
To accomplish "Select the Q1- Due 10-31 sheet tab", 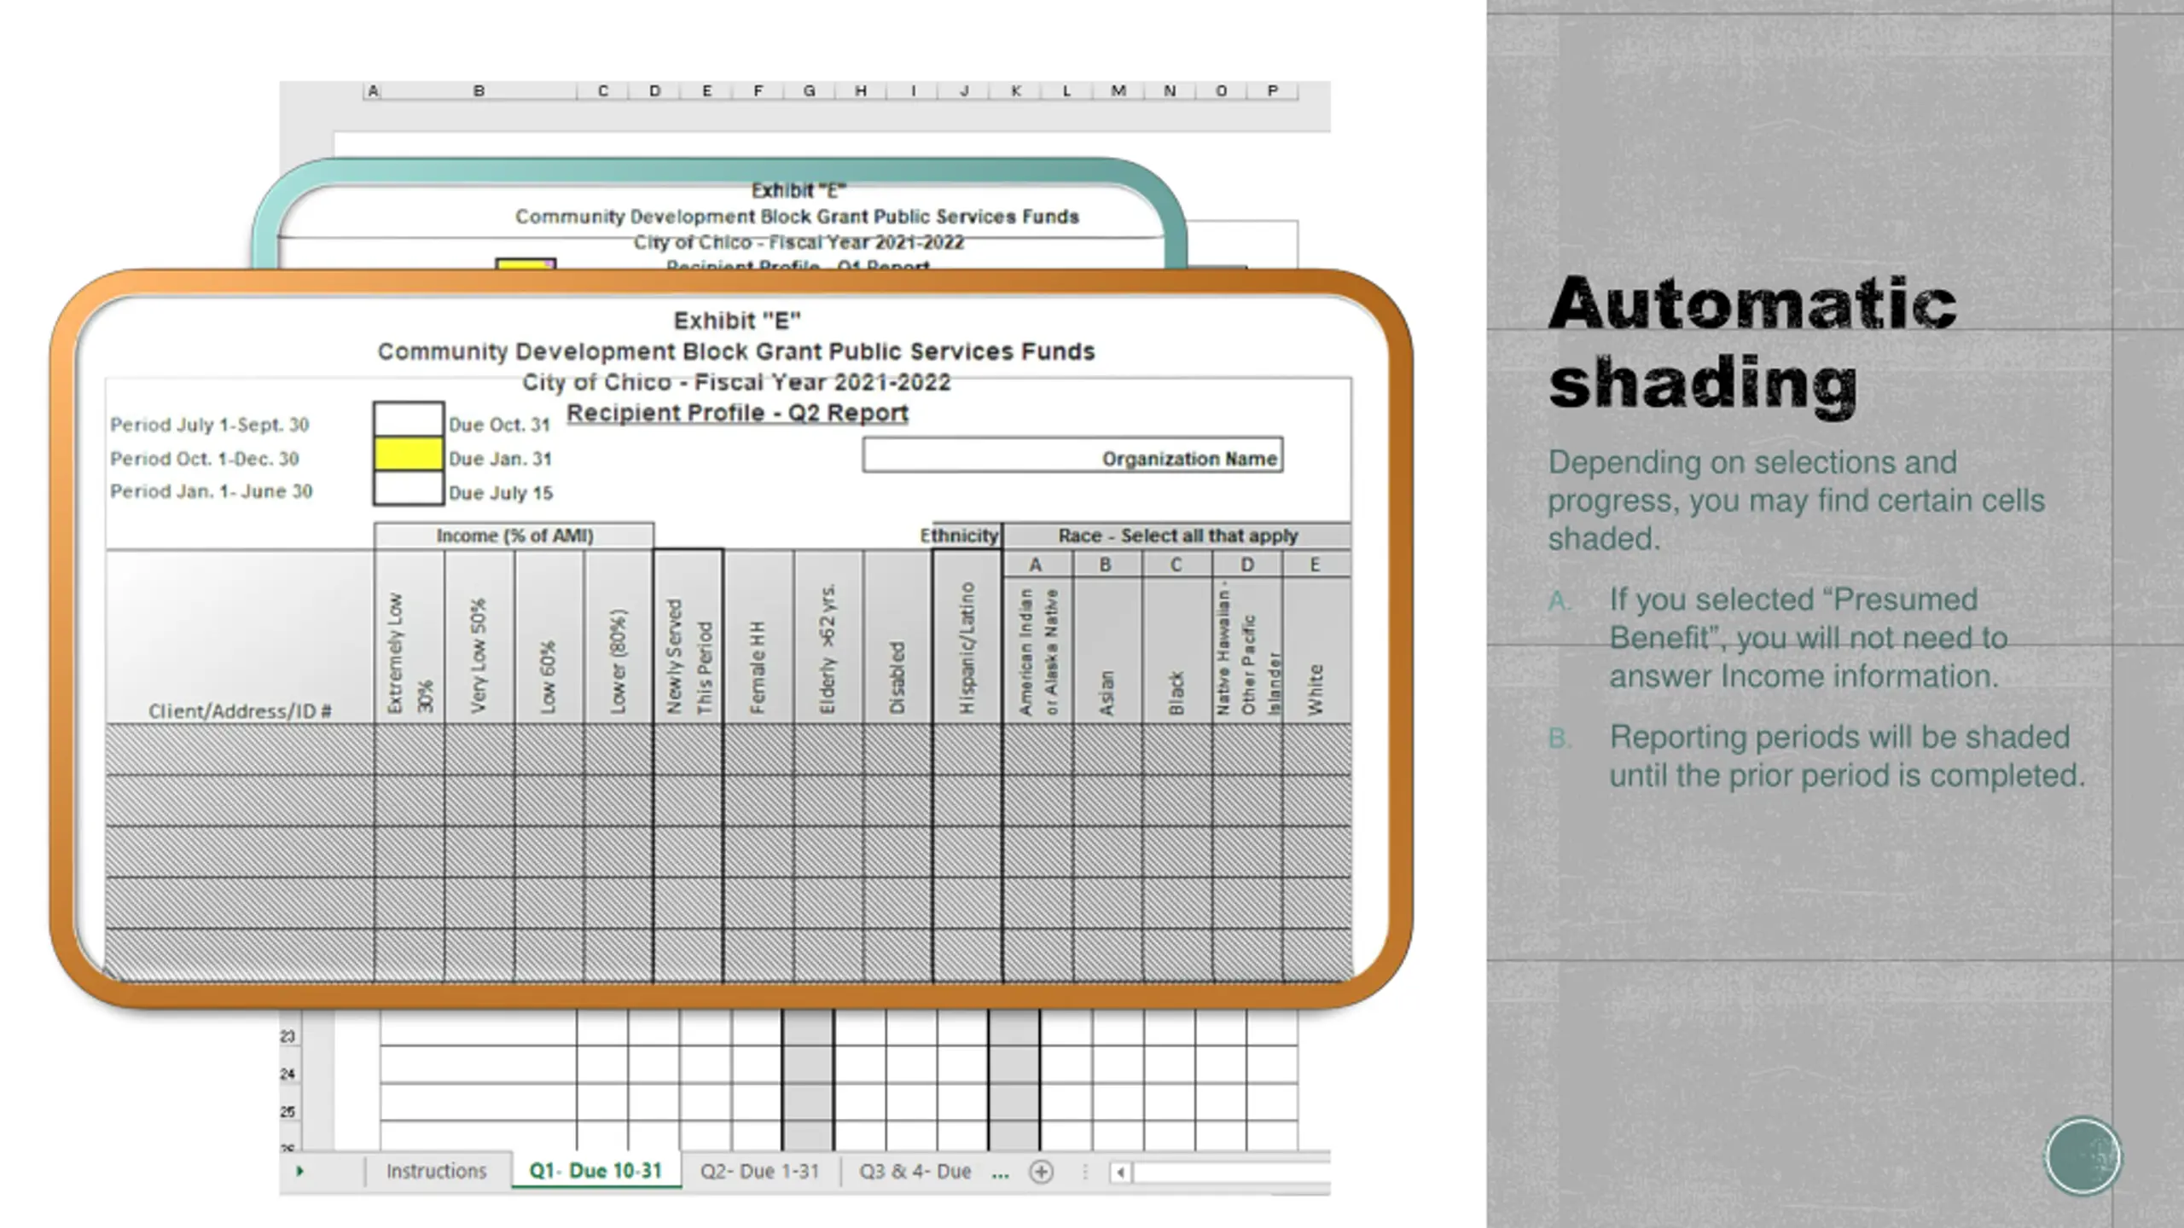I will (x=595, y=1171).
